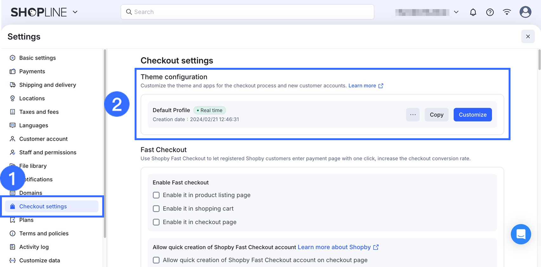Viewport: 541px width, 267px height.
Task: Expand the SHOPLINE logo dropdown arrow
Action: click(x=75, y=12)
